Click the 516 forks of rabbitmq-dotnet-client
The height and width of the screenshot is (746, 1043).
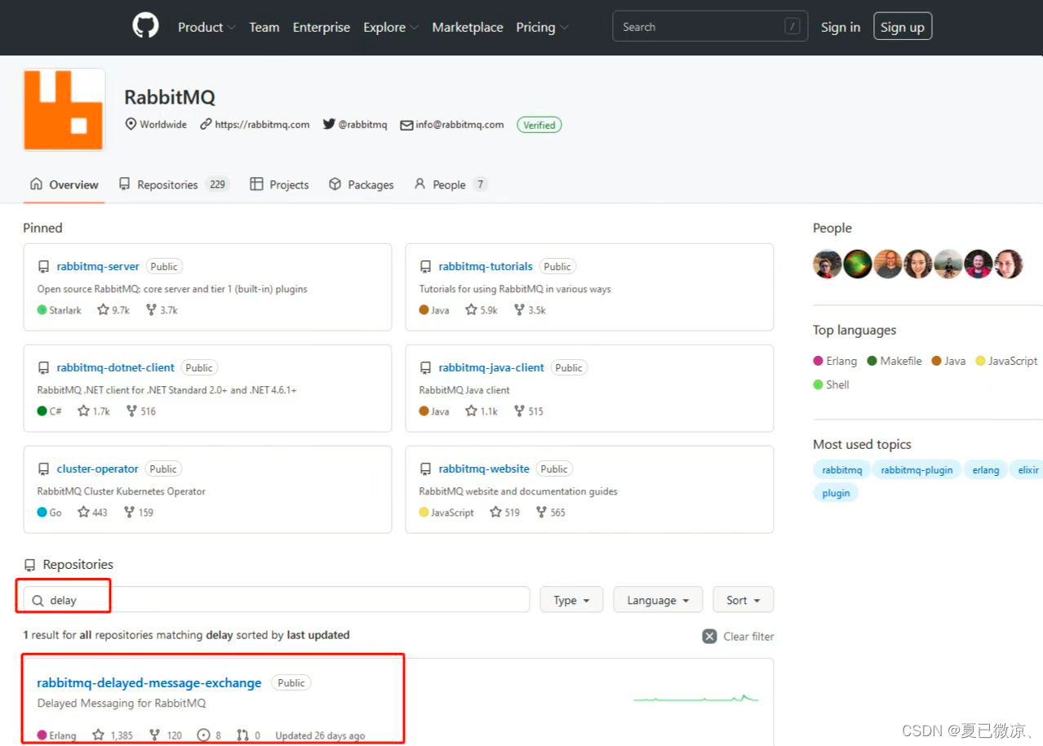(x=140, y=411)
